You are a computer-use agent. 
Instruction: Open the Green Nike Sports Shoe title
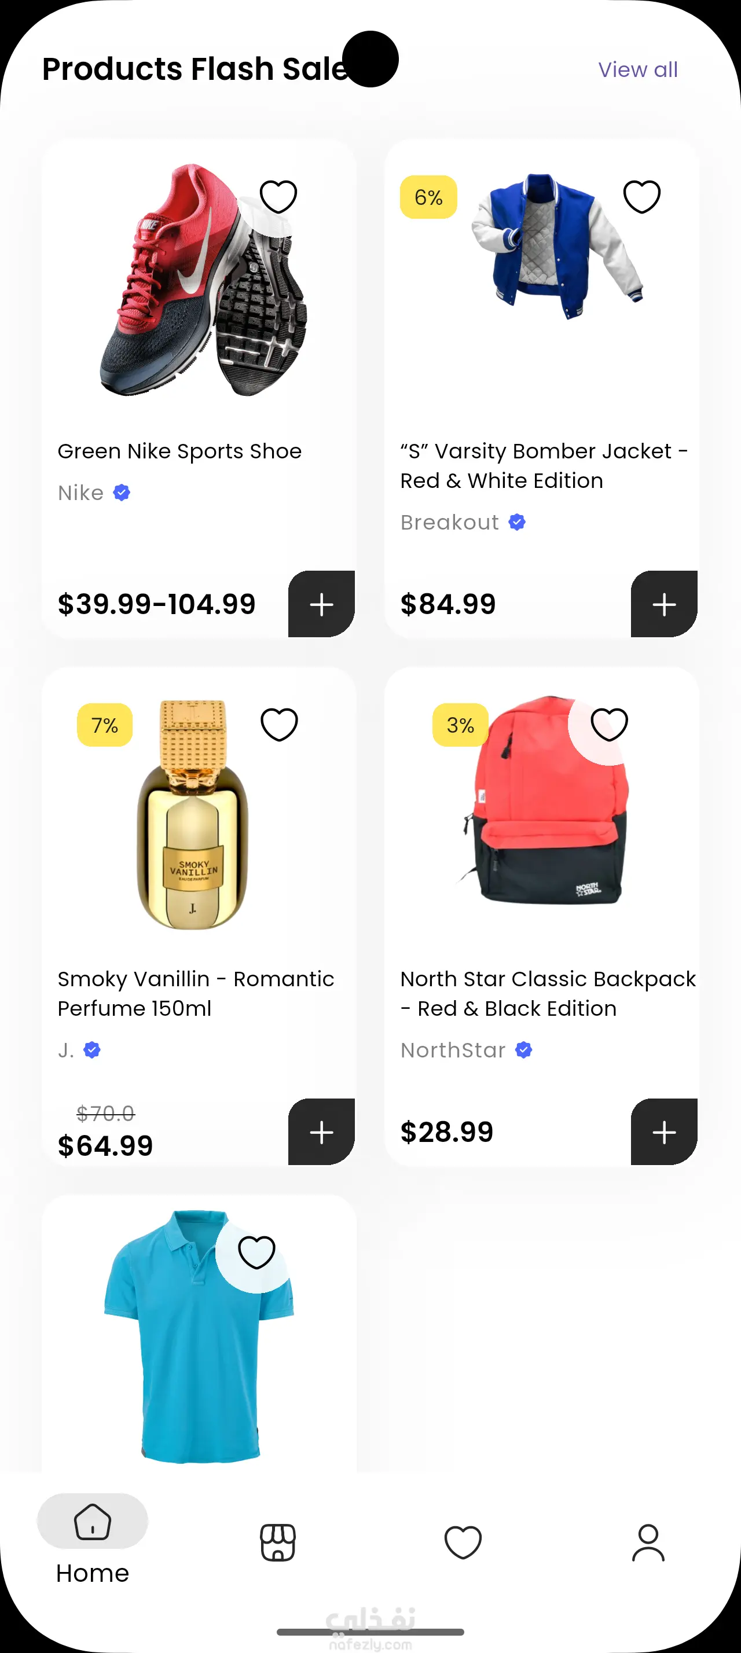(179, 451)
